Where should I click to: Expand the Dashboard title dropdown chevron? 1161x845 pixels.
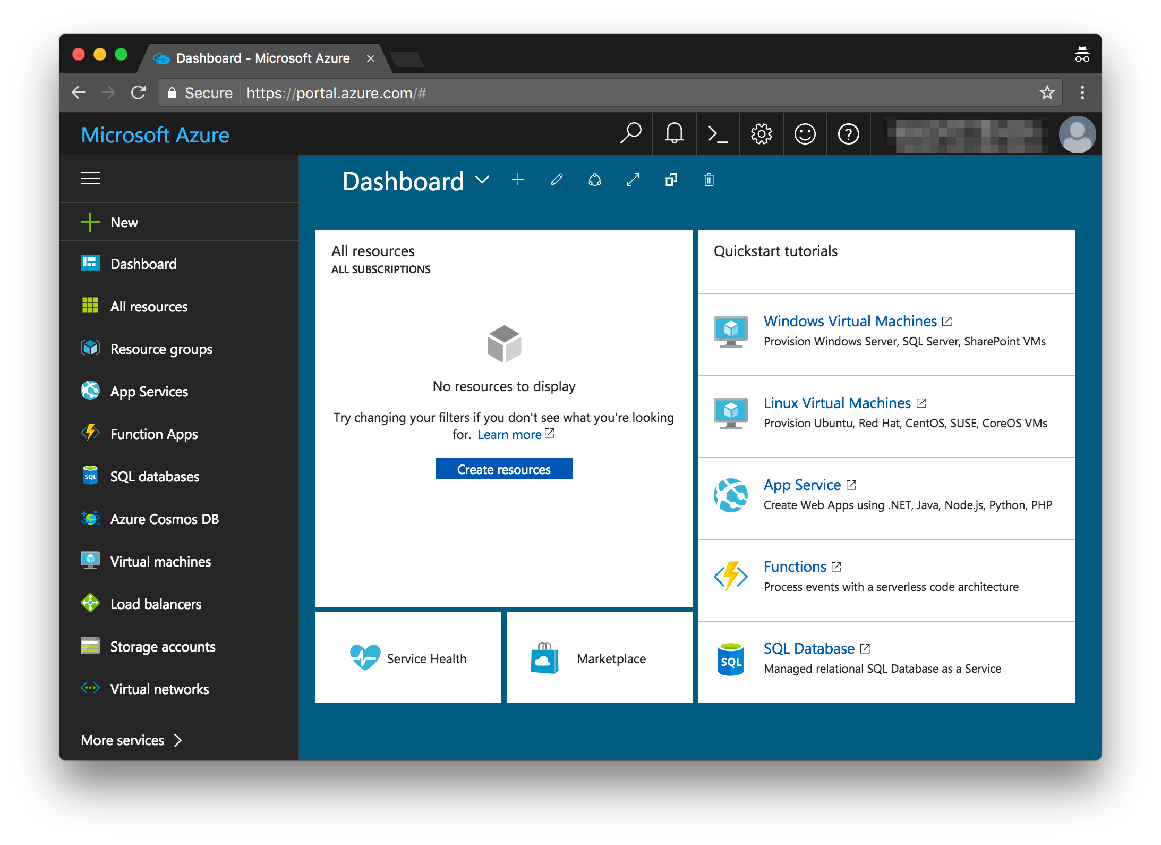pos(482,180)
